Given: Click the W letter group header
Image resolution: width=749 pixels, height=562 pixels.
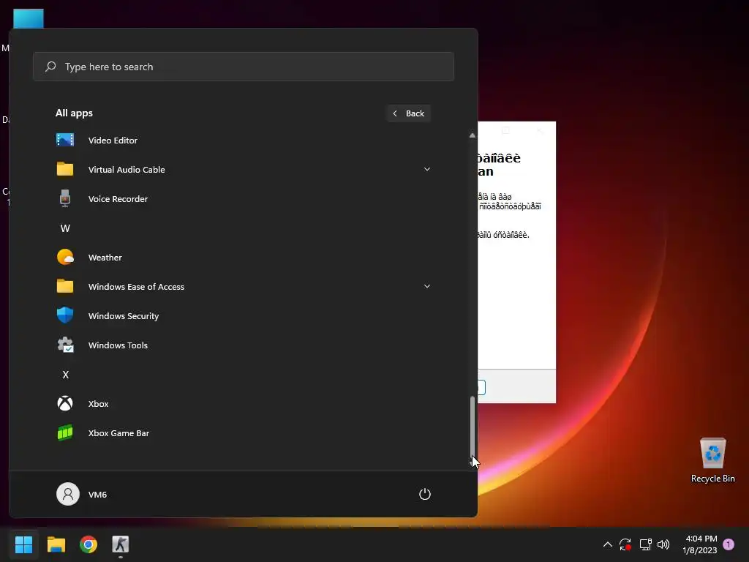Looking at the screenshot, I should pos(65,228).
